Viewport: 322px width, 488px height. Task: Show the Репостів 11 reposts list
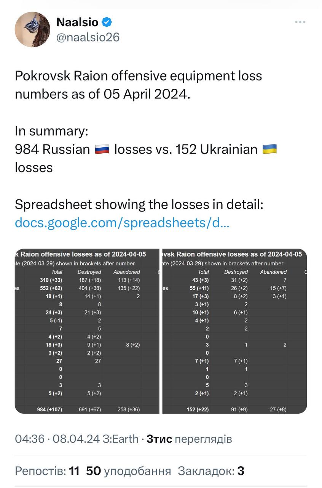pyautogui.click(x=47, y=471)
